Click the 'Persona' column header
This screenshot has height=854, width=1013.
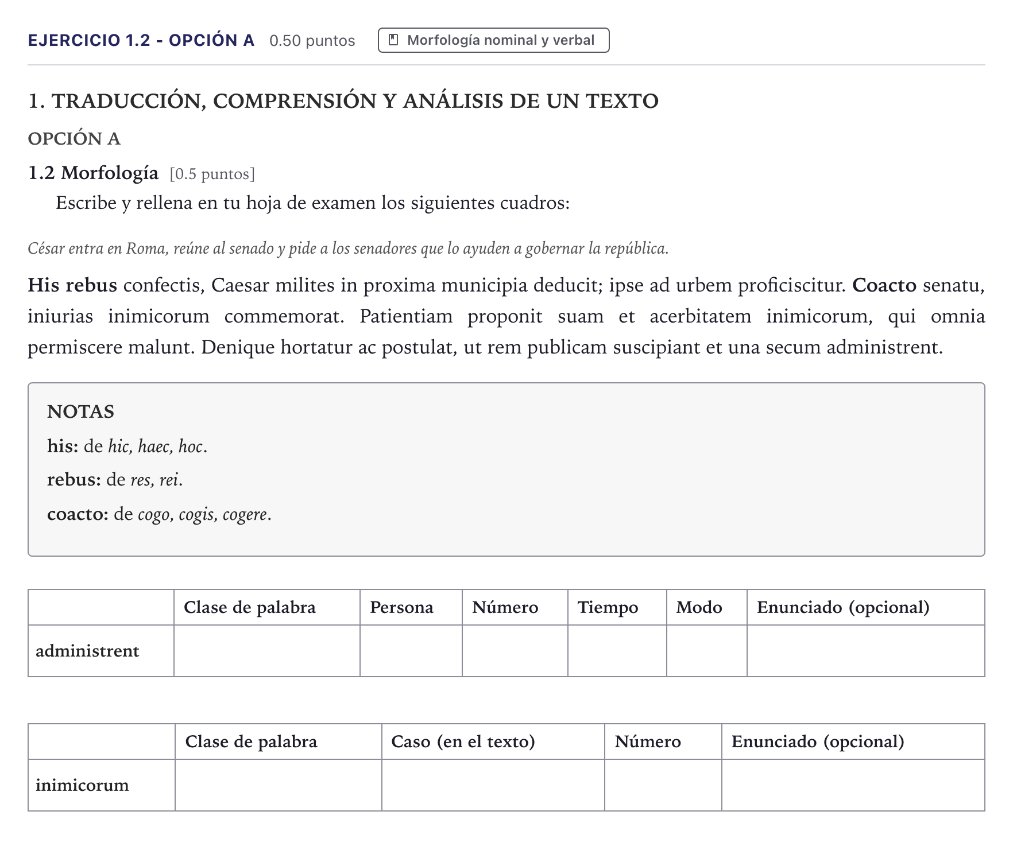(411, 607)
